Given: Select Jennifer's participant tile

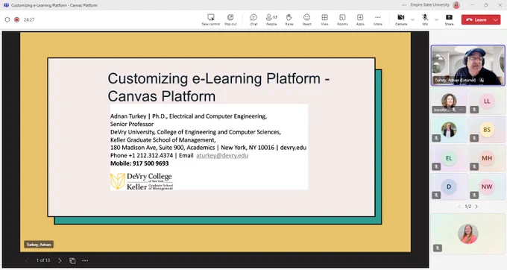Looking at the screenshot, I should tap(449, 101).
